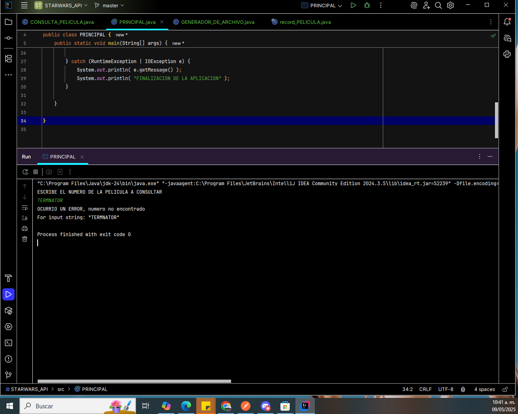The height and width of the screenshot is (414, 518).
Task: Open the PRINCIPAL run configuration dropdown
Action: (322, 5)
